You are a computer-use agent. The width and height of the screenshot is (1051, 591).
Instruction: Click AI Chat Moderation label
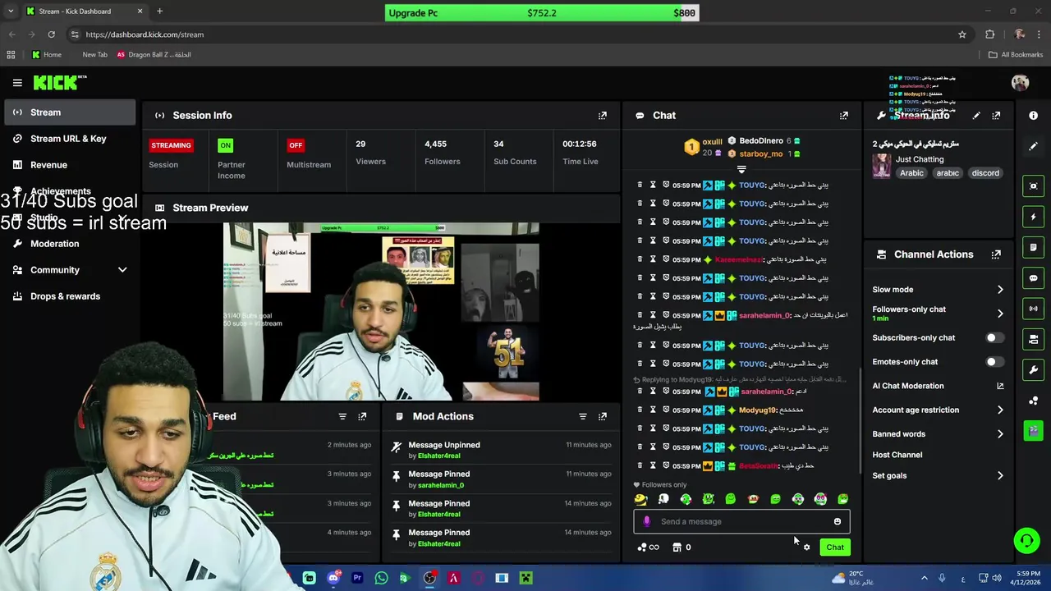tap(908, 386)
